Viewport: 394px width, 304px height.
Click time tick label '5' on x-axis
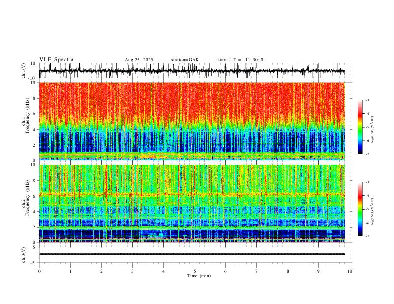point(195,271)
